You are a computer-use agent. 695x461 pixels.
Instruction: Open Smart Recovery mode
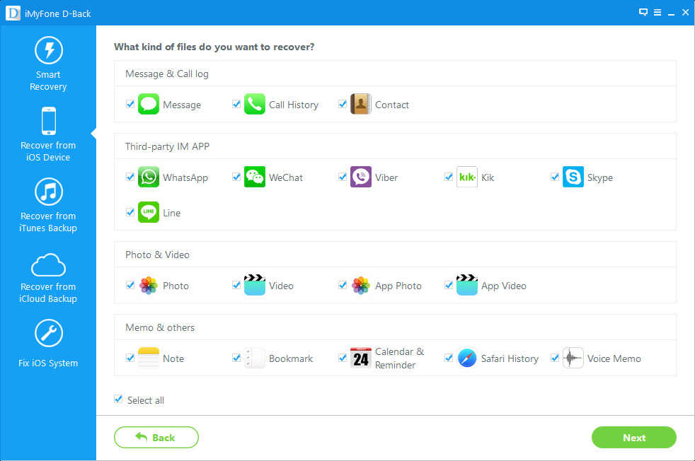pos(48,64)
